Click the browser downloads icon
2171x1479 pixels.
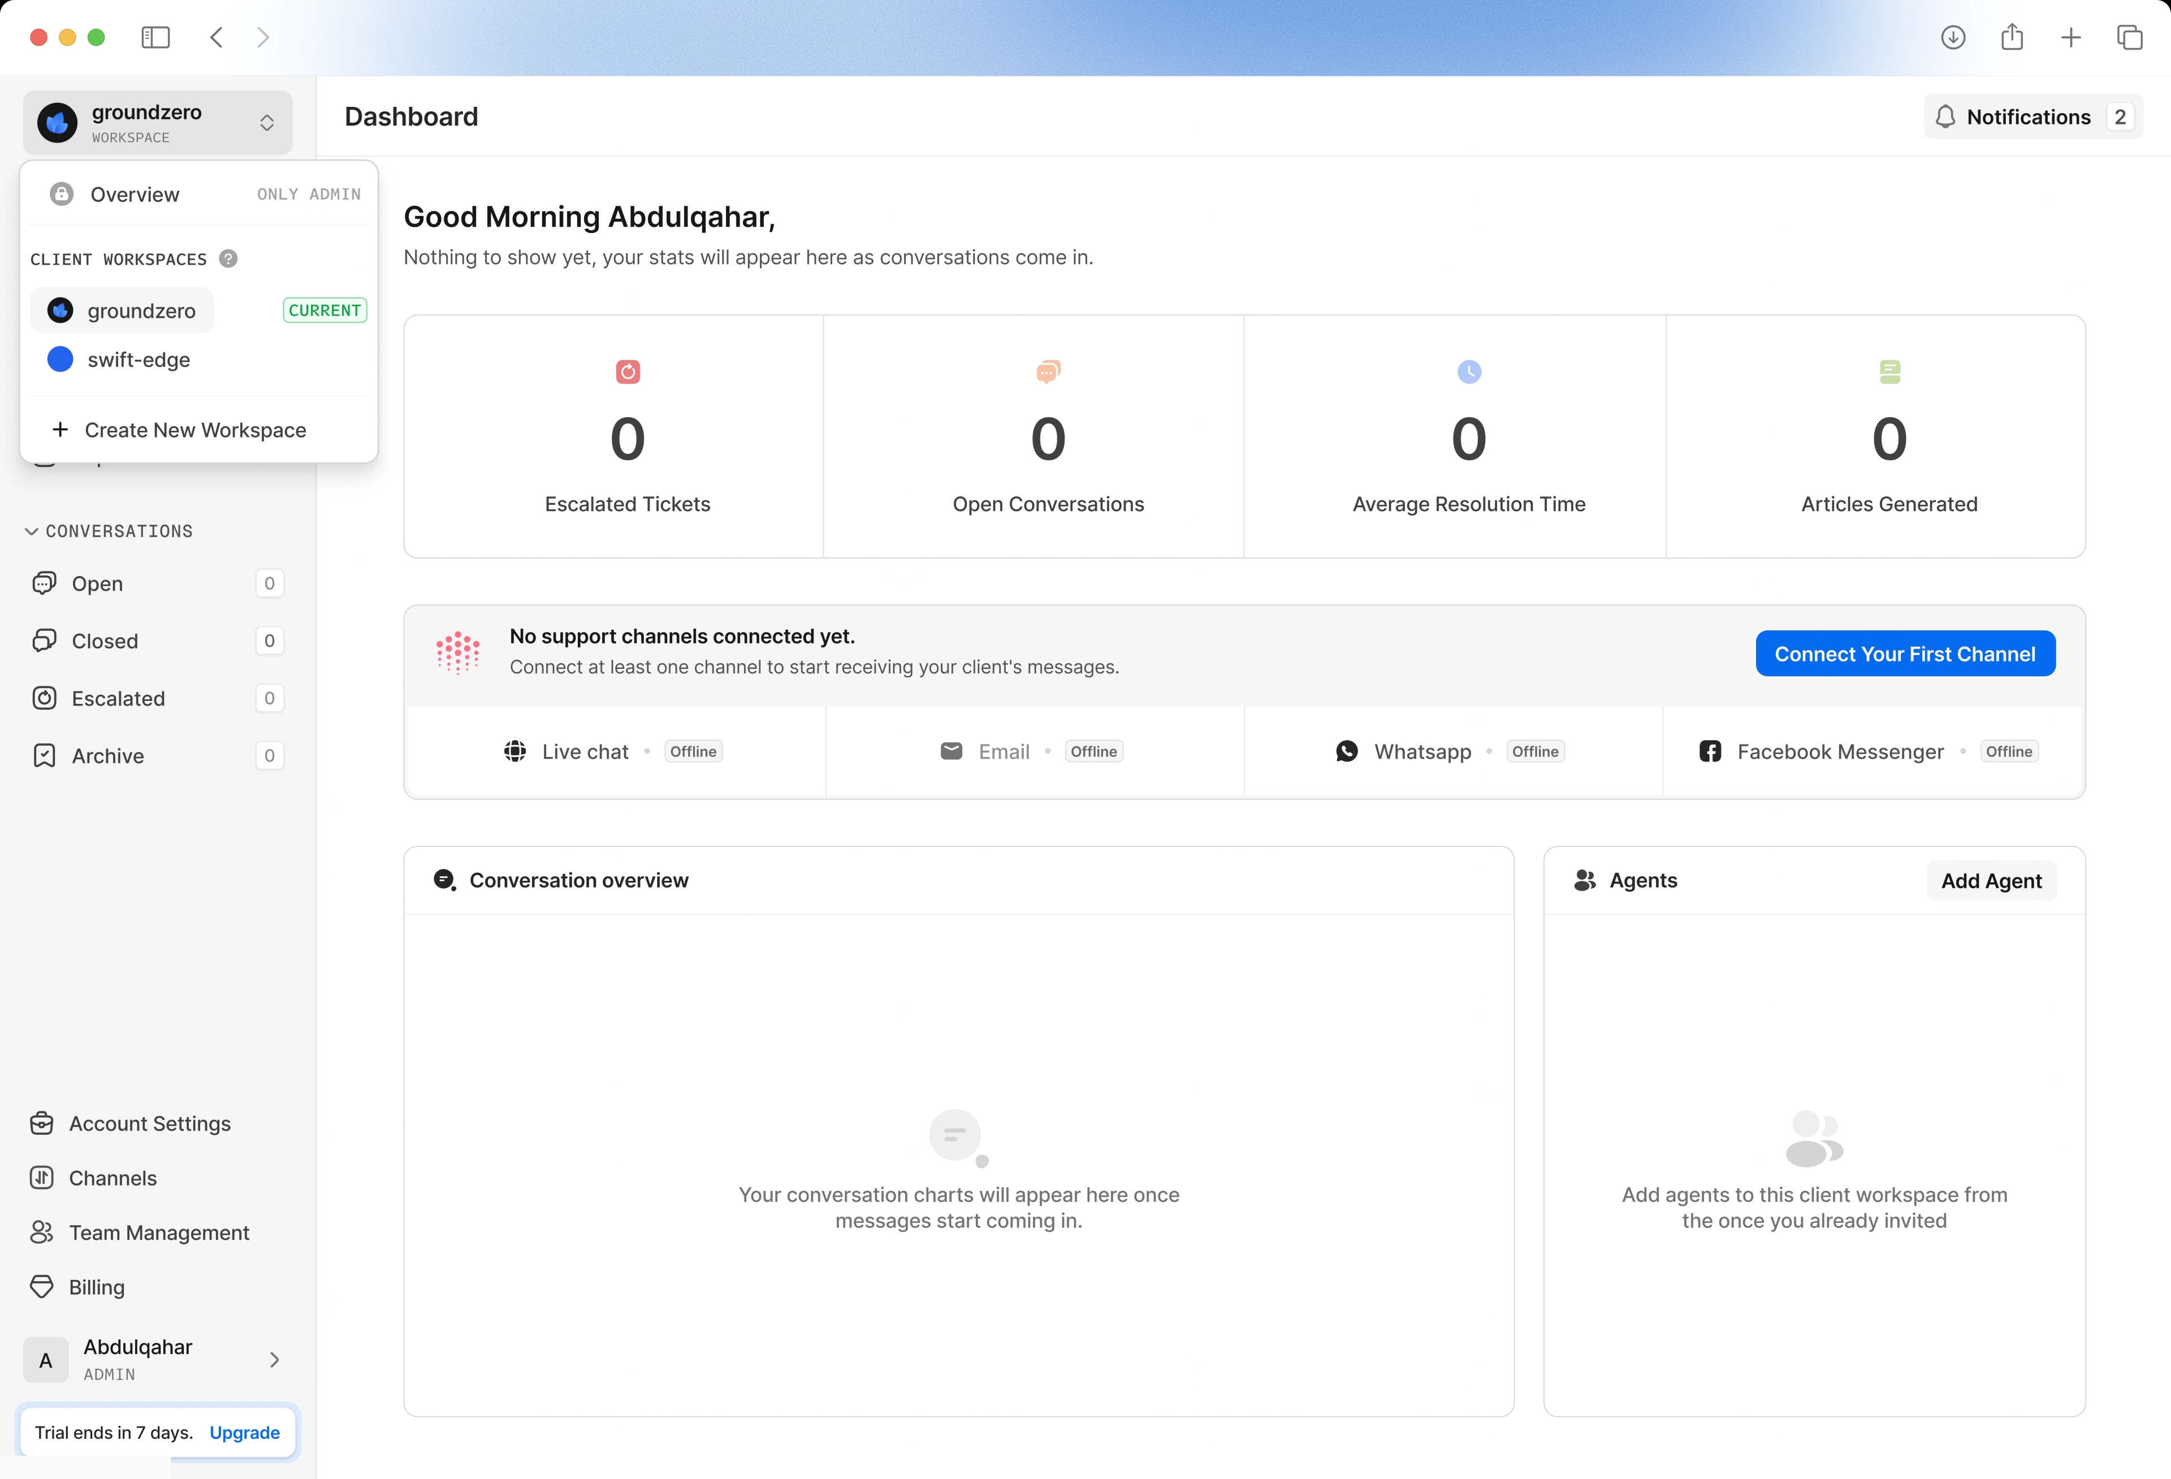pyautogui.click(x=1952, y=37)
